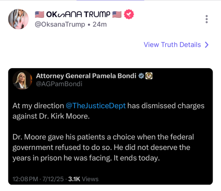Click the flag emoji before the Oksana Trump name
Screen dimensions: 221x191
(39, 15)
